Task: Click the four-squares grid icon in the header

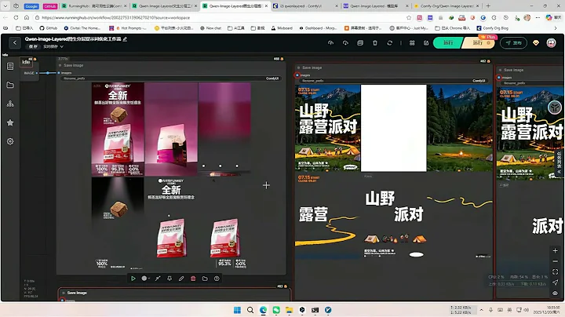Action: click(412, 43)
